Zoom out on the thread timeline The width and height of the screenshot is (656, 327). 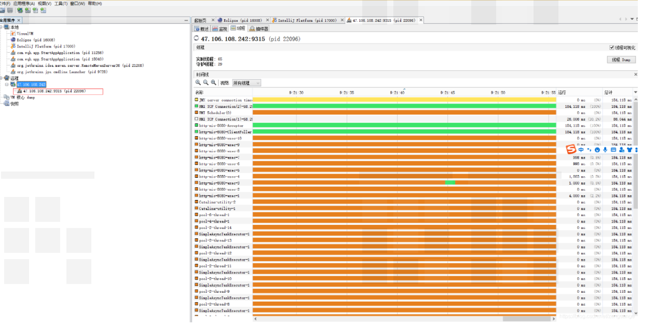coord(206,83)
